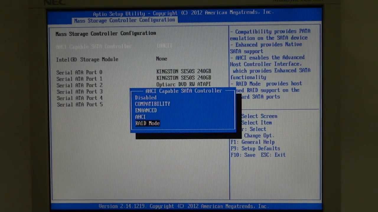Click the F10: Save hint
This screenshot has height=212, width=378.
(243, 155)
